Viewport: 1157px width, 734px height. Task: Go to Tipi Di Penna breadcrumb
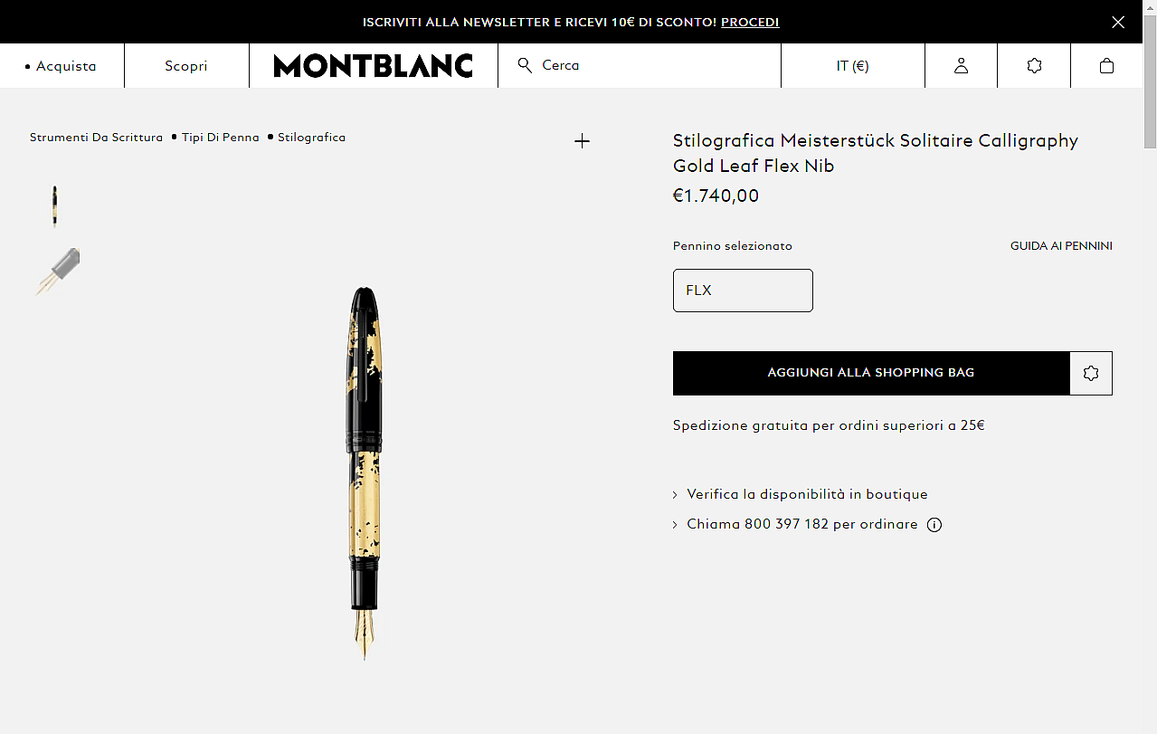pyautogui.click(x=221, y=138)
